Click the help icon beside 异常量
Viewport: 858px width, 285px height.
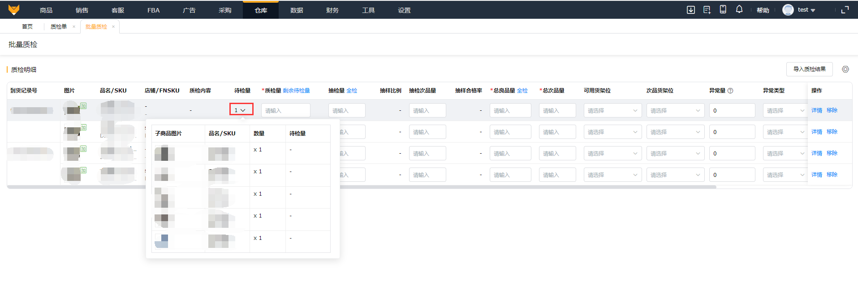tap(730, 91)
